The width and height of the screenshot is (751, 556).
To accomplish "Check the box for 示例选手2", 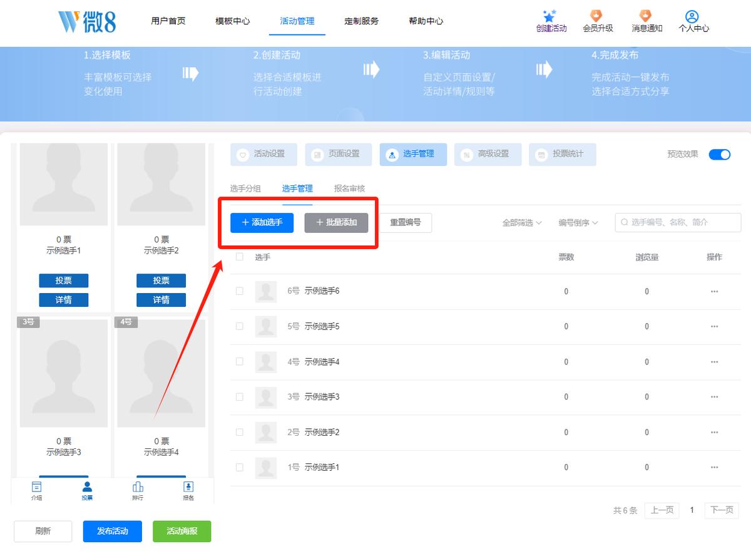I will click(240, 432).
